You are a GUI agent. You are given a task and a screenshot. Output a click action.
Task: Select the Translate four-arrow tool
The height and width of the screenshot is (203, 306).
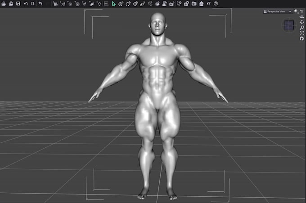[x=135, y=4]
